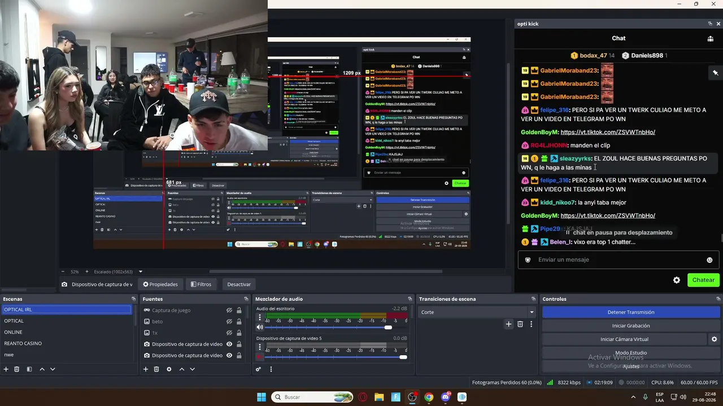Open Propiedades for the selected source
The width and height of the screenshot is (723, 406).
(x=160, y=284)
